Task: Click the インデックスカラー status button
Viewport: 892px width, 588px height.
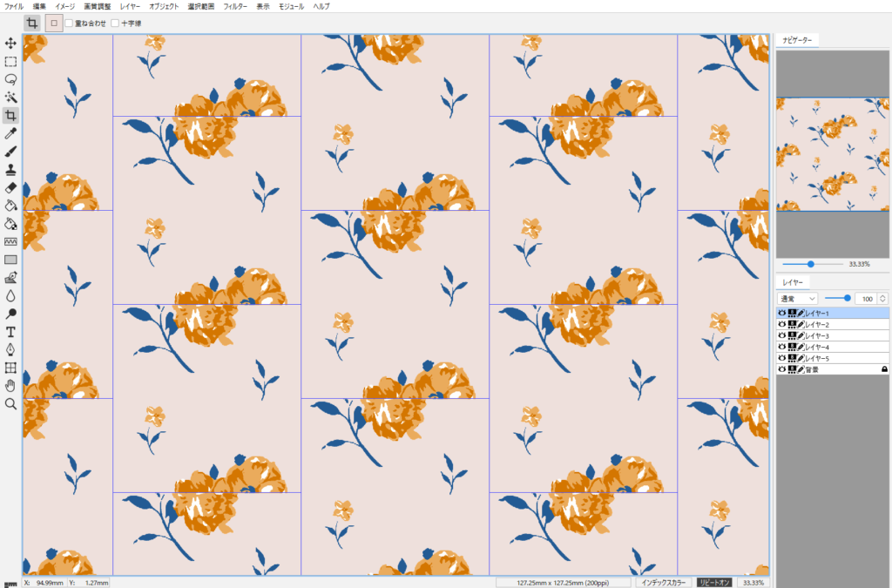Action: 663,582
